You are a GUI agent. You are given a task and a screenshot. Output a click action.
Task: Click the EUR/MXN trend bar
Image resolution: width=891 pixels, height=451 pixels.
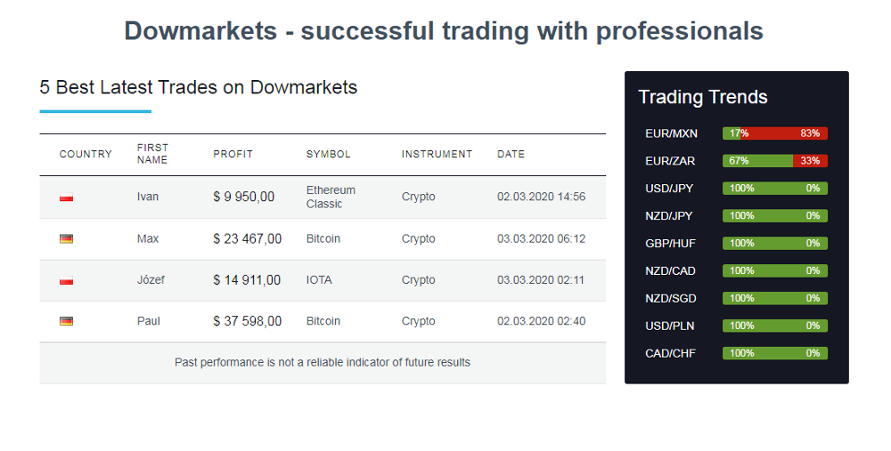pyautogui.click(x=774, y=133)
